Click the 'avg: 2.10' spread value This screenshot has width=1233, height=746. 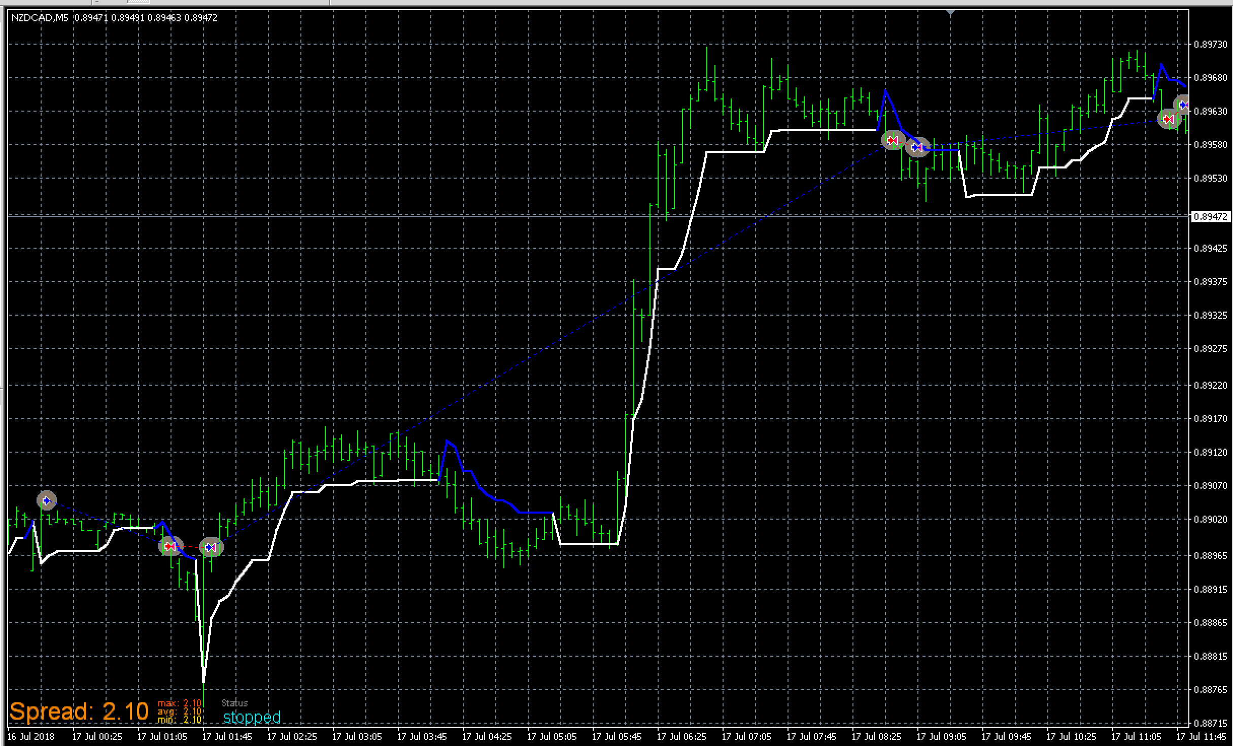(180, 711)
